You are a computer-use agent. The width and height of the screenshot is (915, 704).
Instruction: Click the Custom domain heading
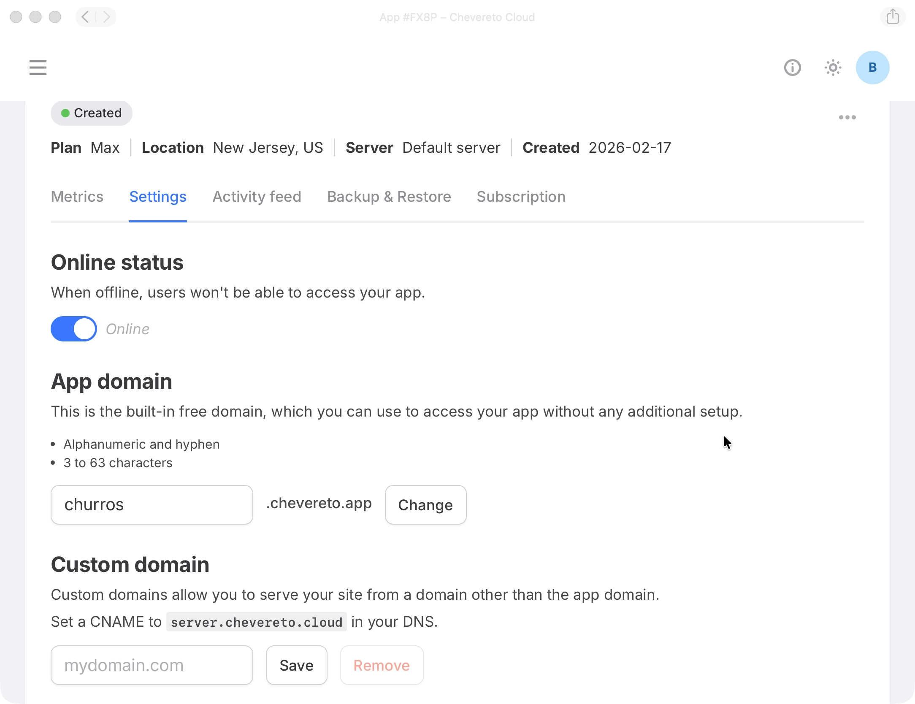pyautogui.click(x=130, y=565)
